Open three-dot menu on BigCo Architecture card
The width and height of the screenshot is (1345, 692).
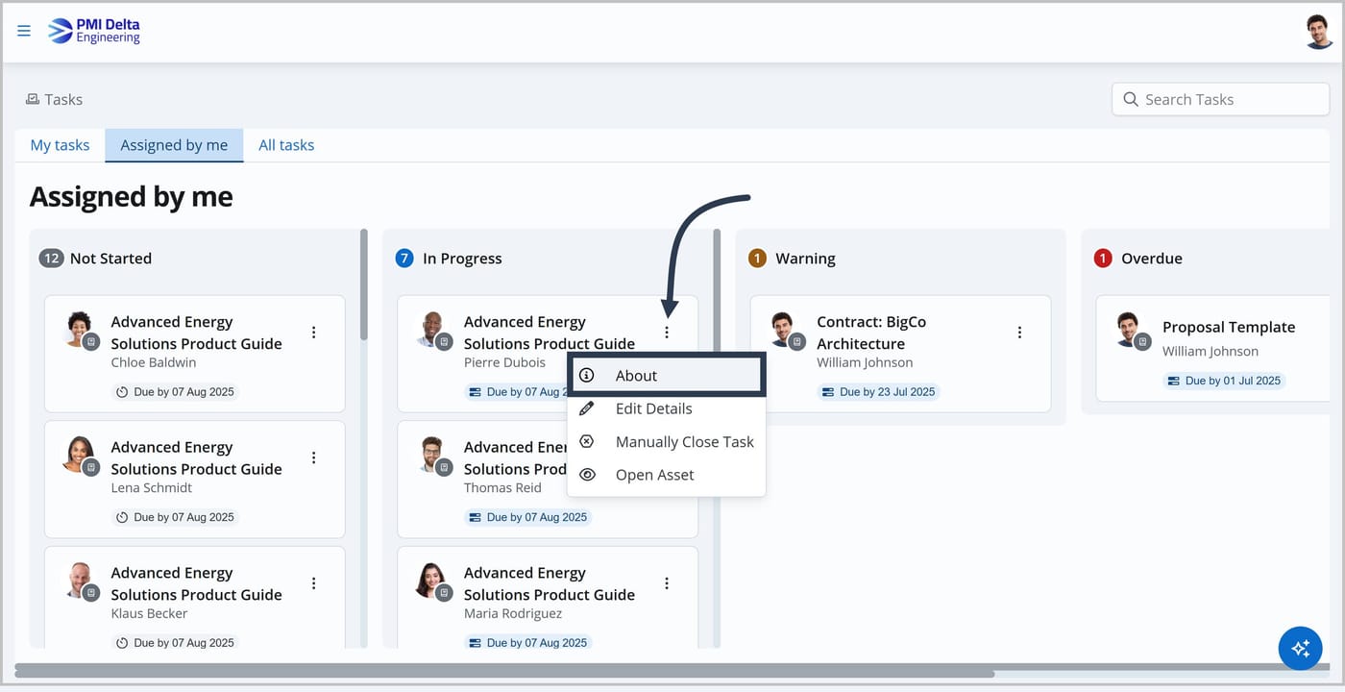point(1019,333)
